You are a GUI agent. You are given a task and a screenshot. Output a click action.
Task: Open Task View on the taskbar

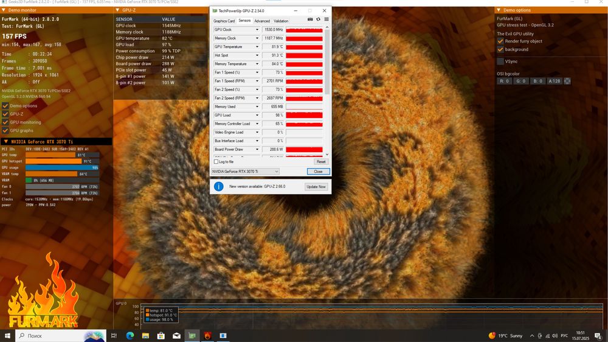pyautogui.click(x=114, y=336)
